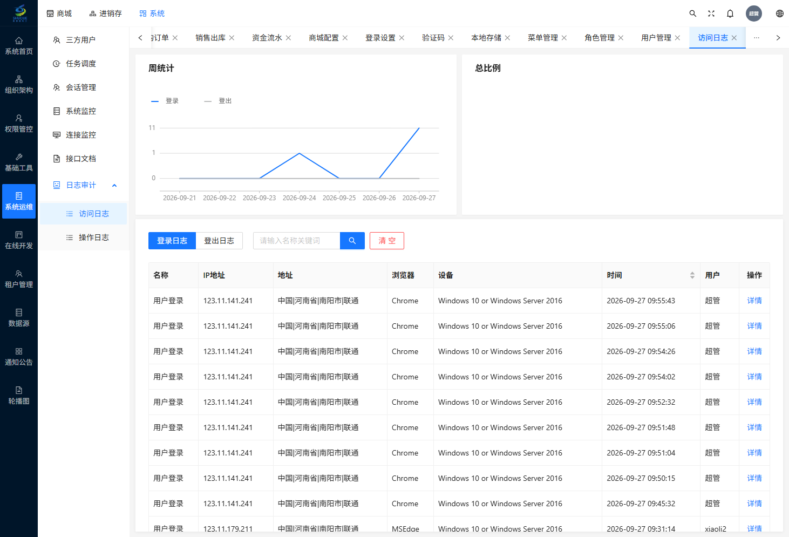The height and width of the screenshot is (537, 789).
Task: Close the 验证码 tab
Action: (x=451, y=38)
